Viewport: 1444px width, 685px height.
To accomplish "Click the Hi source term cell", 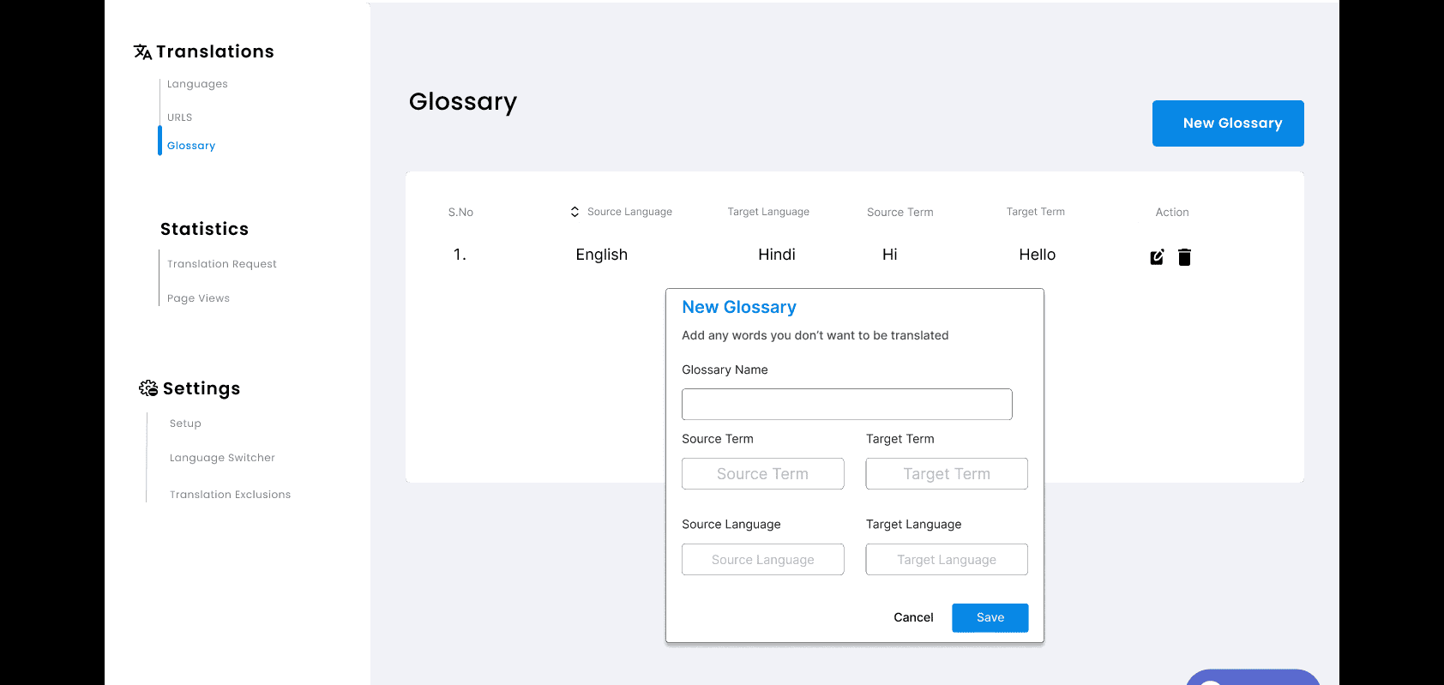I will 889,255.
